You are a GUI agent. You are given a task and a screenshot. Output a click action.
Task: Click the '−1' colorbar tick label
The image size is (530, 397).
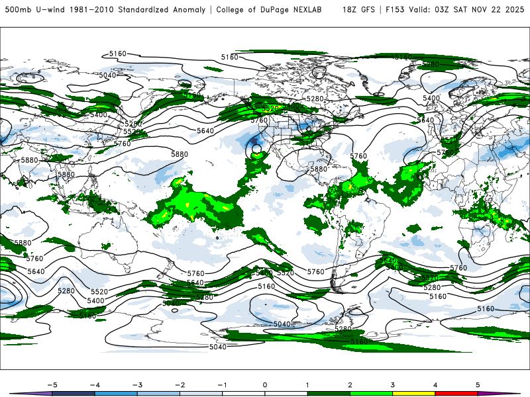pyautogui.click(x=223, y=385)
